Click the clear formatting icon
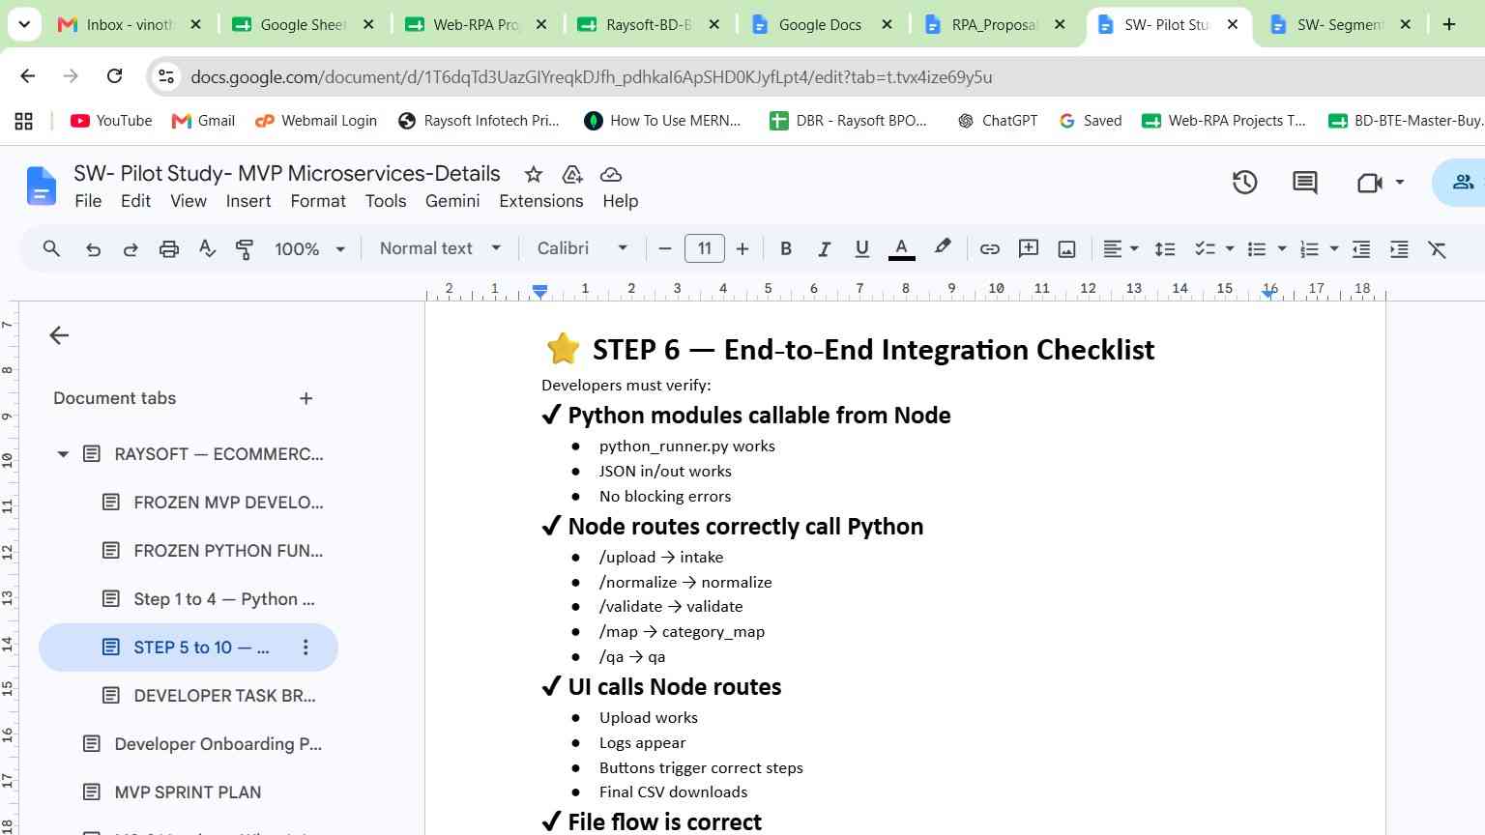1485x835 pixels. tap(1438, 249)
